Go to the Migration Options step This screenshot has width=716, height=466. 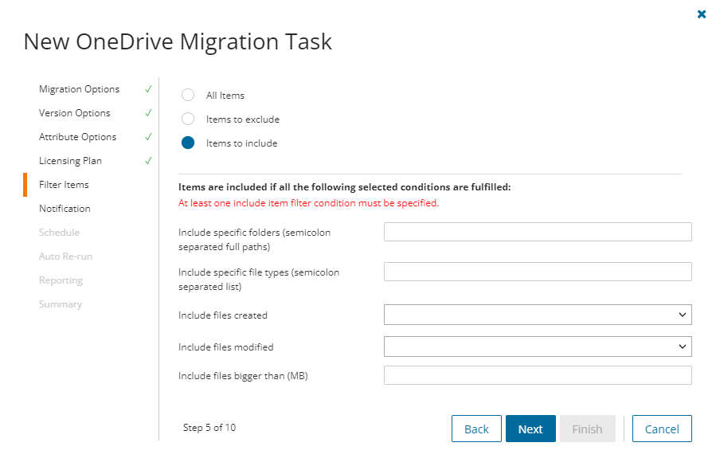80,89
